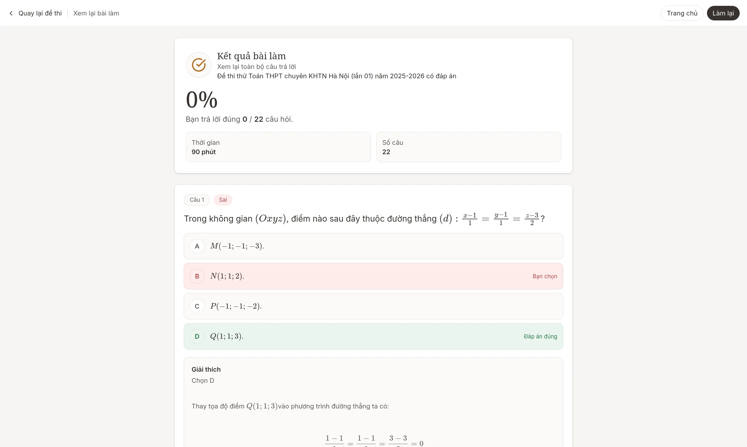Select answer option P(-1;-1;-2)
This screenshot has width=747, height=447.
point(373,306)
